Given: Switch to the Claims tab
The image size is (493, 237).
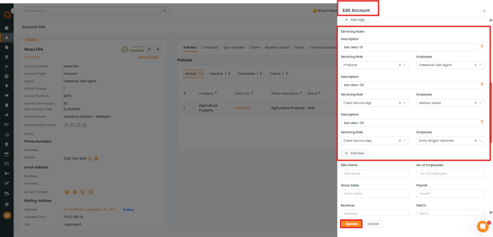Looking at the screenshot, I should [x=255, y=48].
